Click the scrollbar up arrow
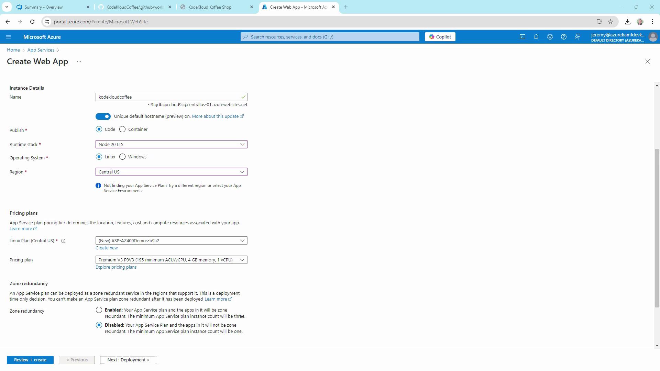Viewport: 660px width, 371px height. [x=657, y=85]
